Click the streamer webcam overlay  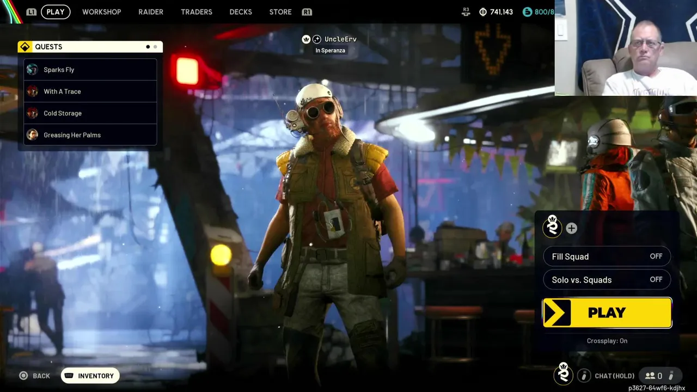point(626,48)
